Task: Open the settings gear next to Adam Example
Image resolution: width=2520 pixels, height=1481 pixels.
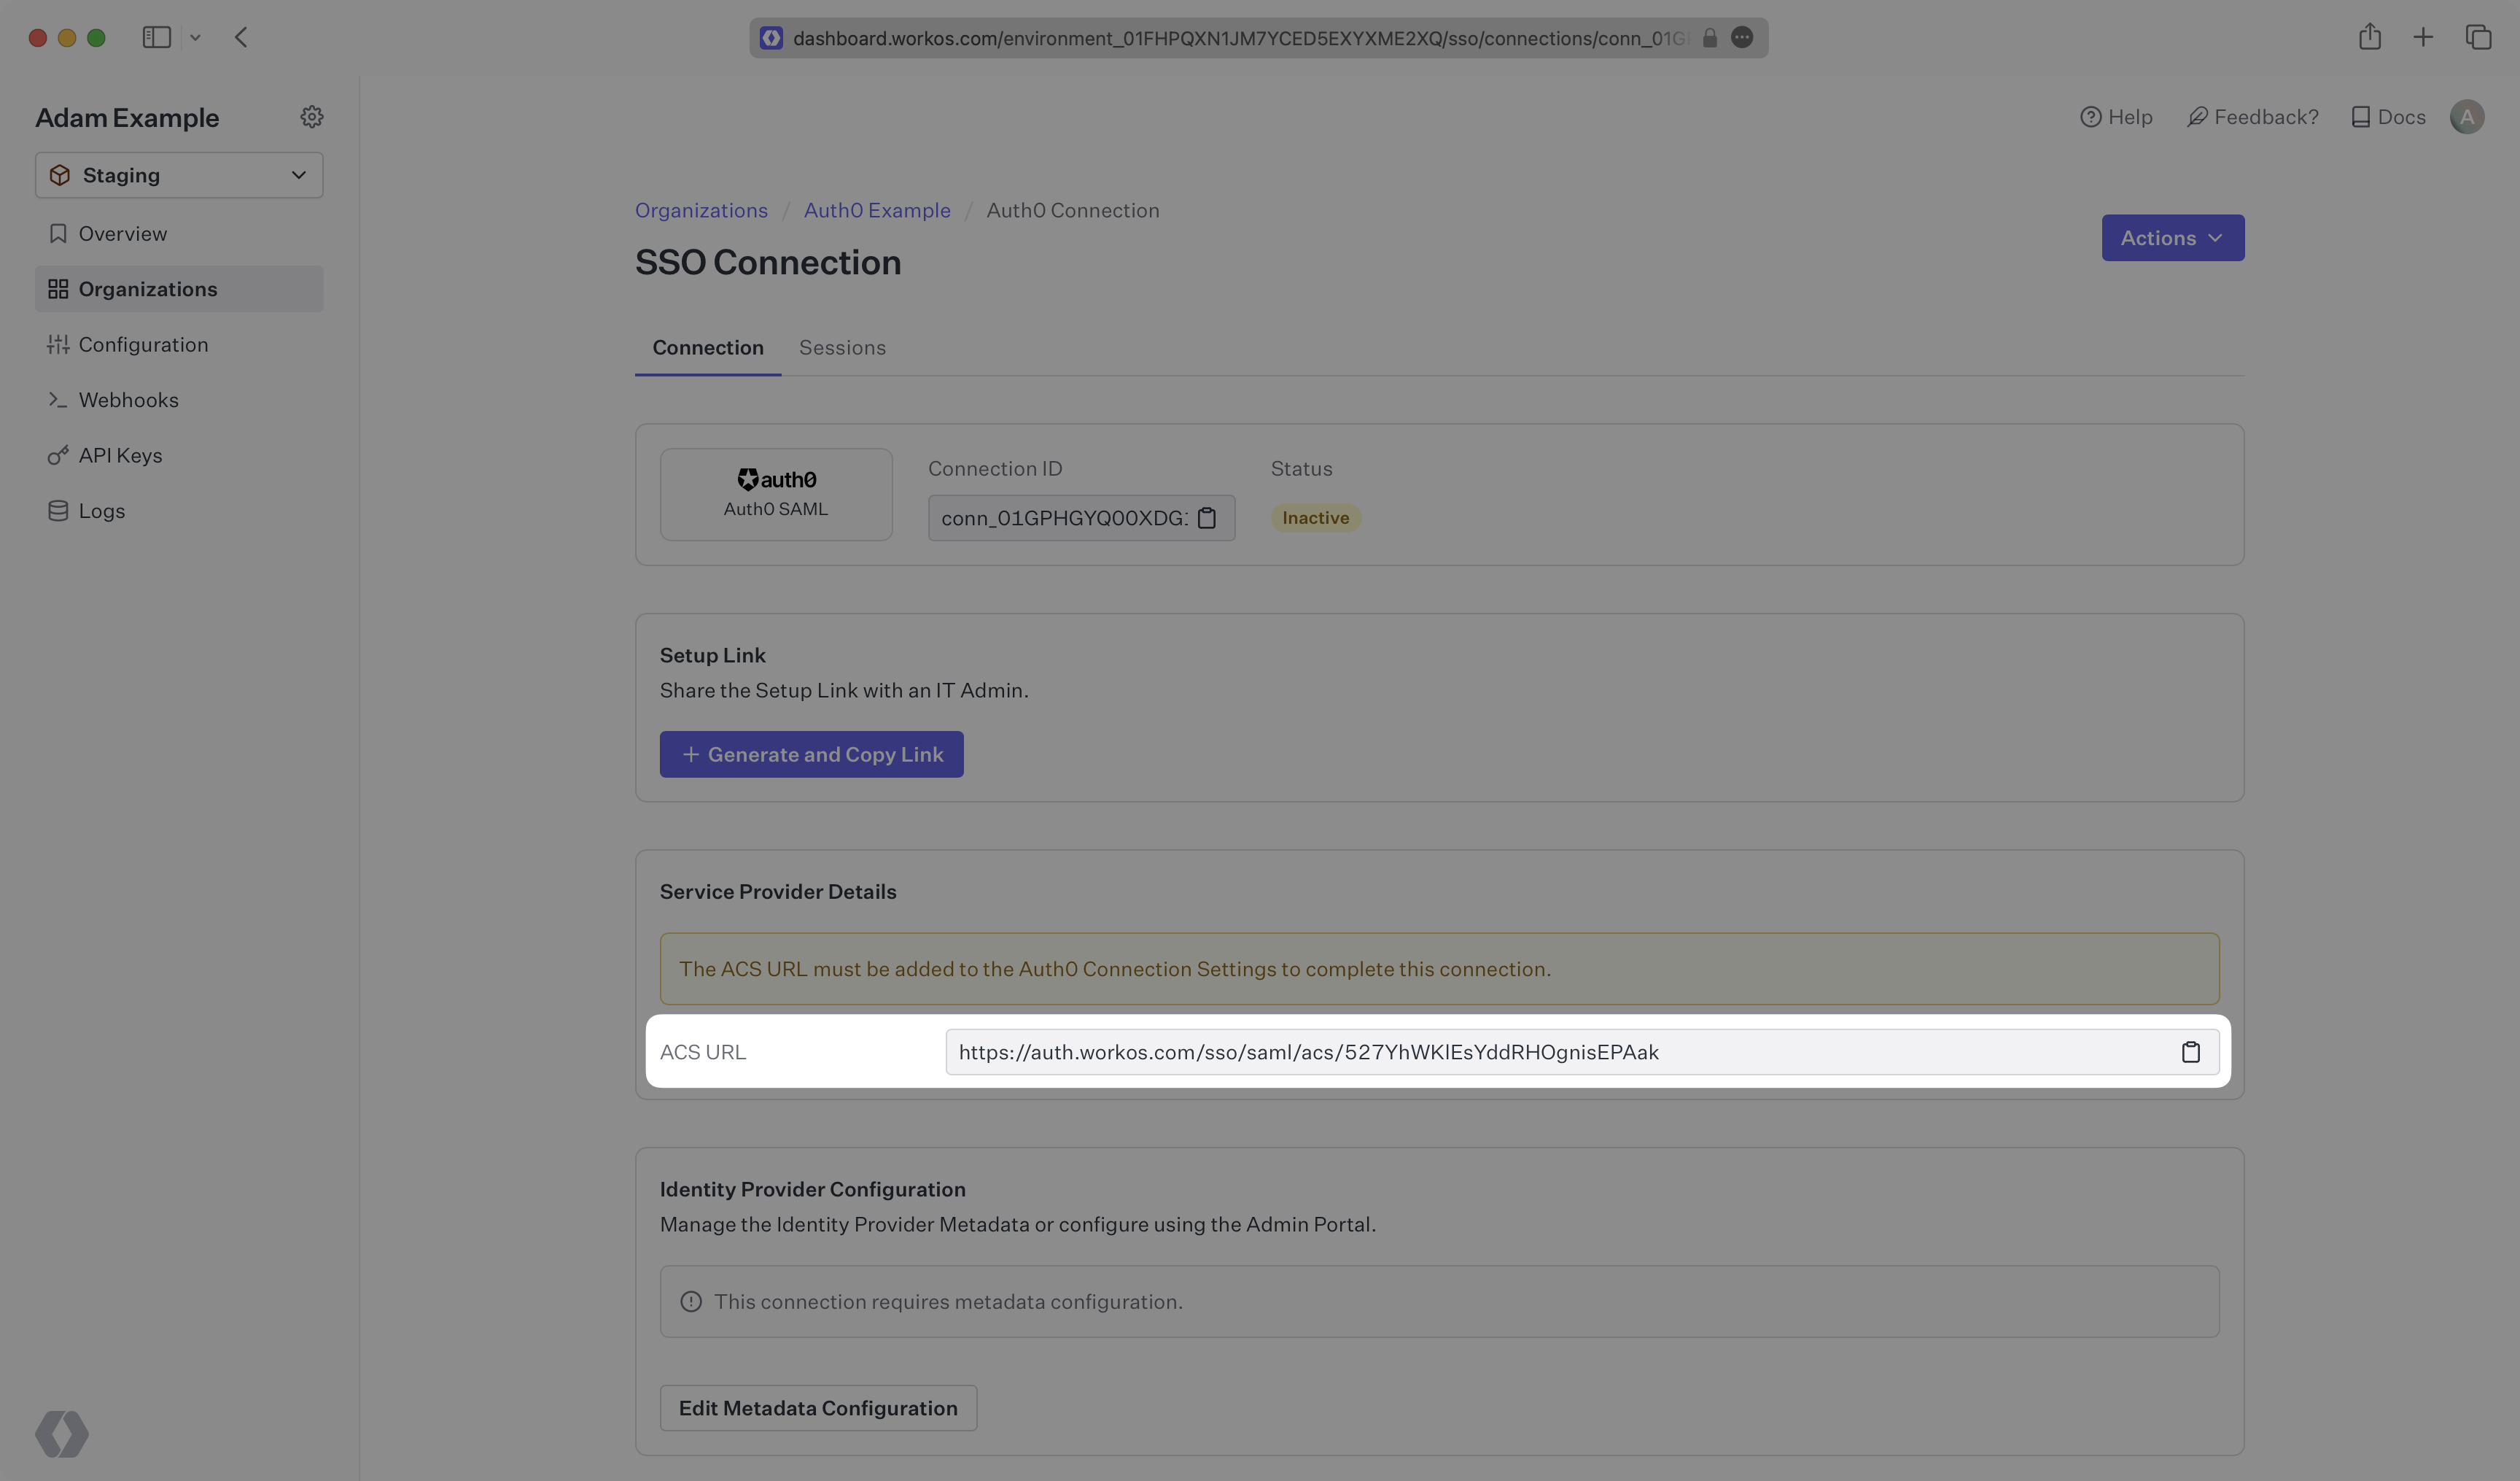Action: 312,117
